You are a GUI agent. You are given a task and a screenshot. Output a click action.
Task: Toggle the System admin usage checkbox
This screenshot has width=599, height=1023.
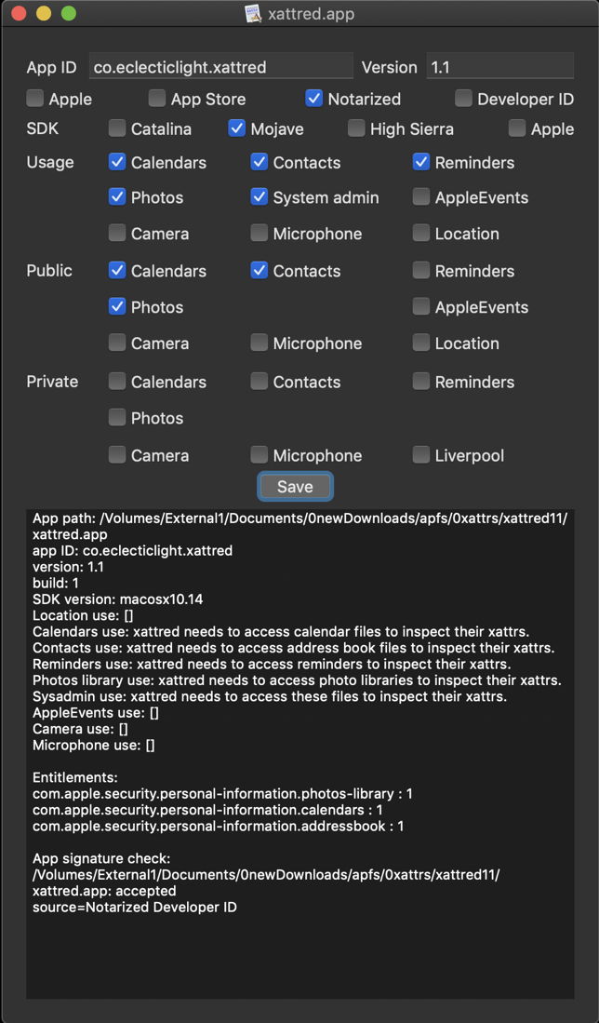pos(260,196)
